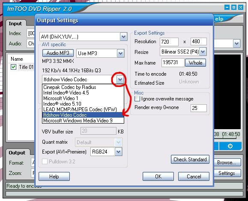Open the video codec dropdown arrow

[120, 80]
